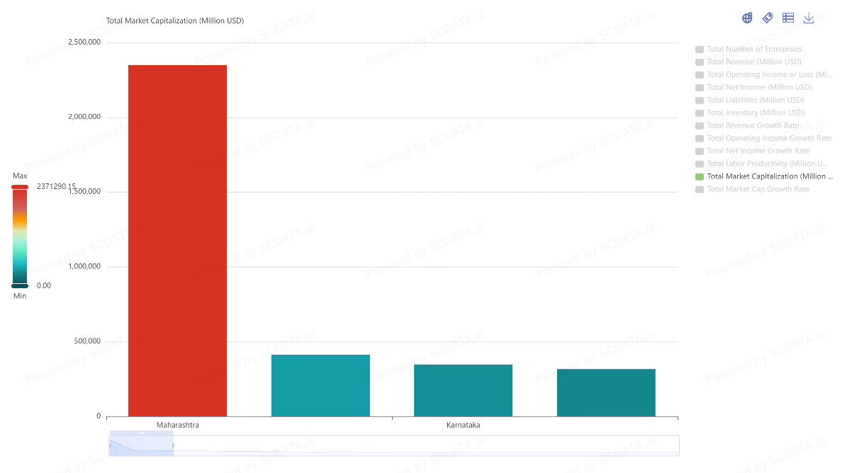Click the max handle of color scale

tap(20, 187)
